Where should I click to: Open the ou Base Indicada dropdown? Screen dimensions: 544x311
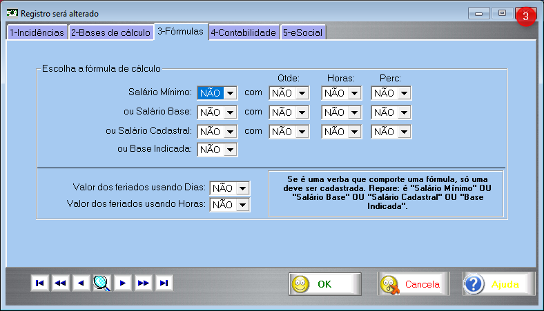(230, 149)
